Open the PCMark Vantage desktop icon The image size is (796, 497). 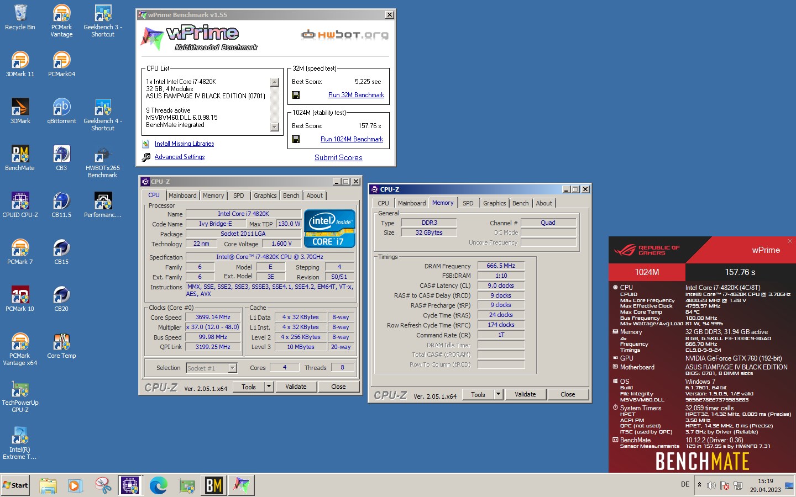pyautogui.click(x=61, y=20)
